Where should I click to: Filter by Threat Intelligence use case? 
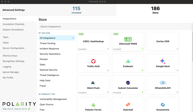[49, 75]
